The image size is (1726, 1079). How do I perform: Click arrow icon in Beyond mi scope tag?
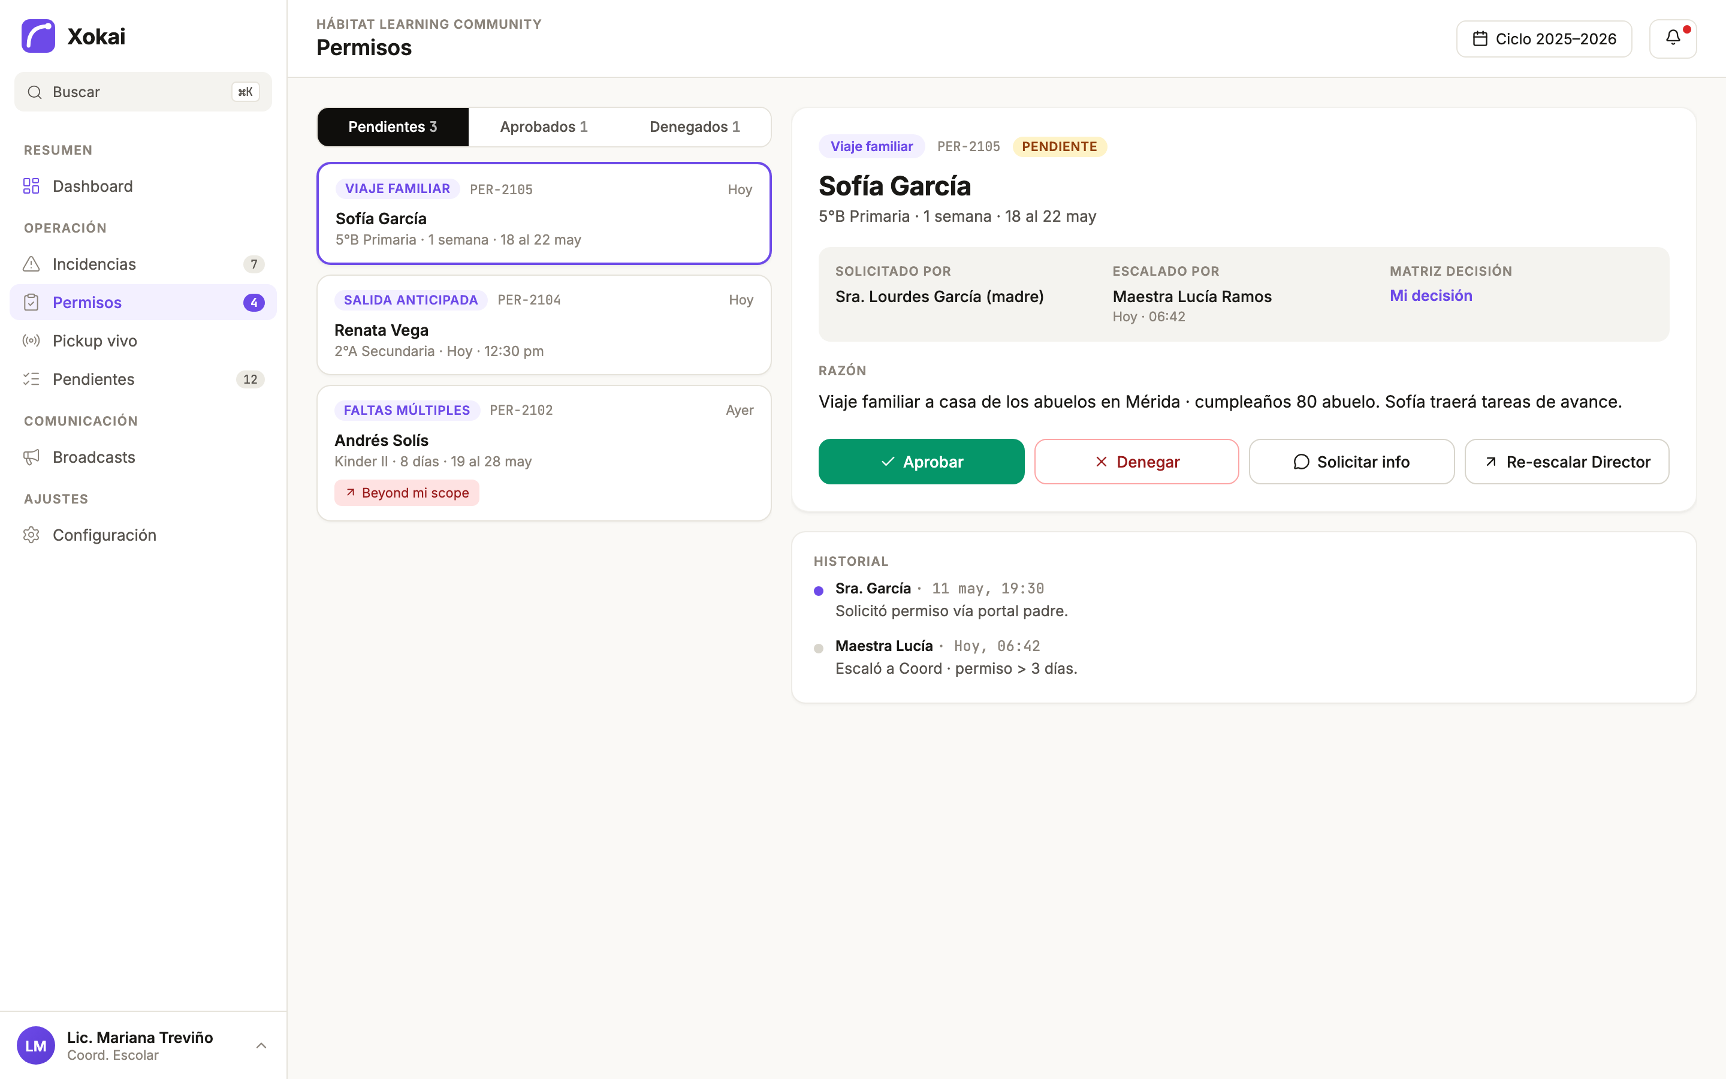coord(350,492)
